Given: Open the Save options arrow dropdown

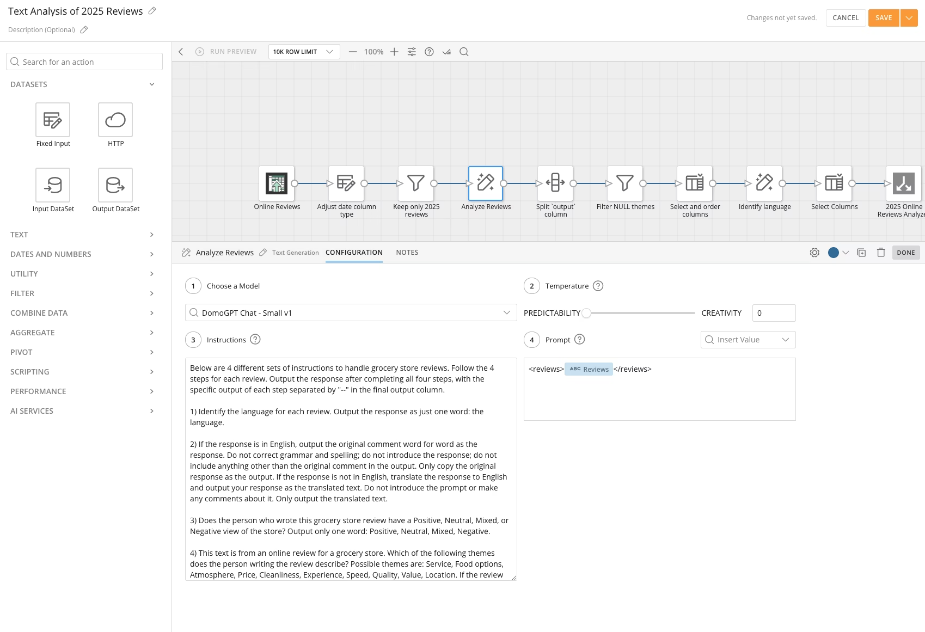Looking at the screenshot, I should [x=909, y=18].
